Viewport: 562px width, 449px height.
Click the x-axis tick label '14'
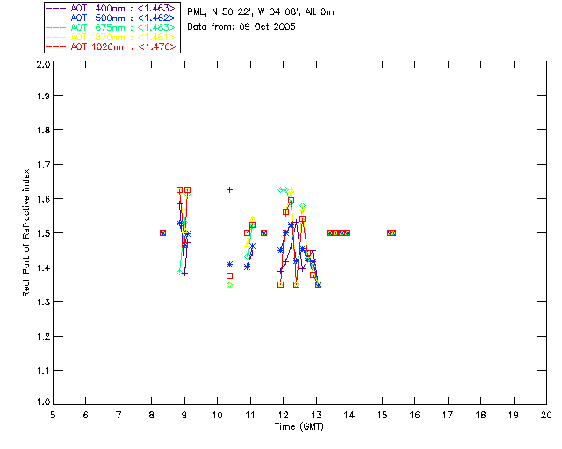349,415
